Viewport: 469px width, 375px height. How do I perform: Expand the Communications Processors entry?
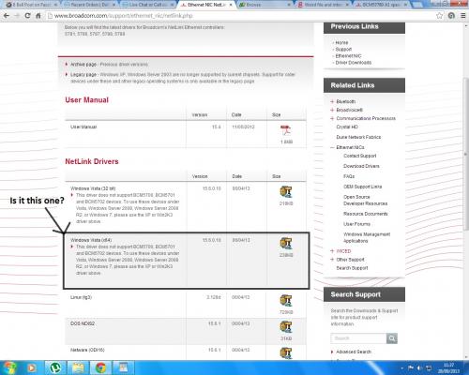pos(332,118)
